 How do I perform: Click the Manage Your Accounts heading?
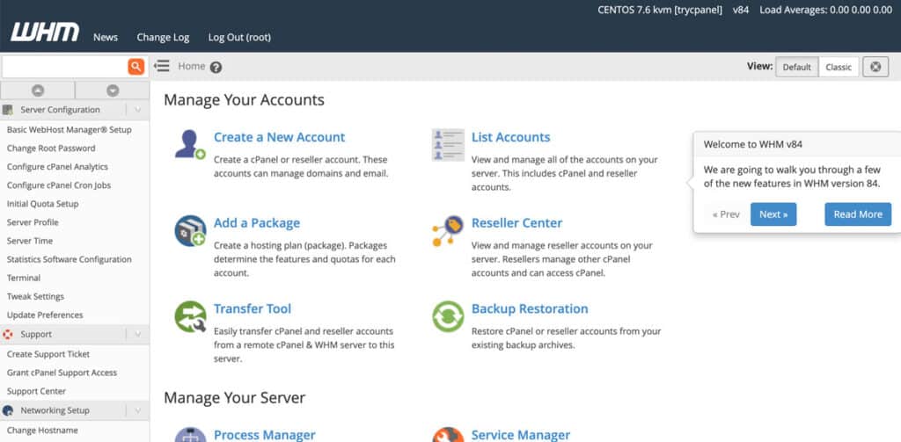[245, 100]
